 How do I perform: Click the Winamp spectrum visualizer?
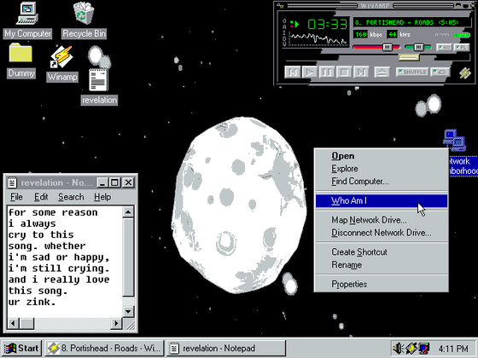click(x=318, y=39)
